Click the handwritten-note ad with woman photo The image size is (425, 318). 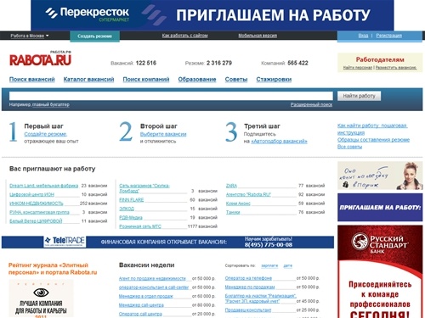pyautogui.click(x=380, y=176)
